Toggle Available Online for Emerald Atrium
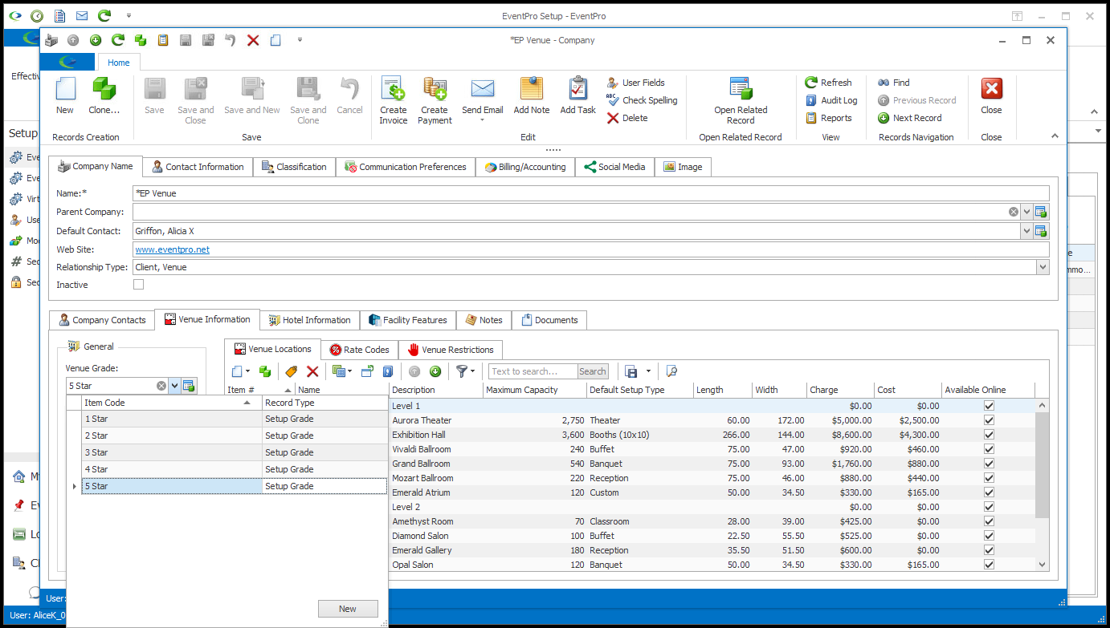Screen dimensions: 1110x628 (989, 492)
